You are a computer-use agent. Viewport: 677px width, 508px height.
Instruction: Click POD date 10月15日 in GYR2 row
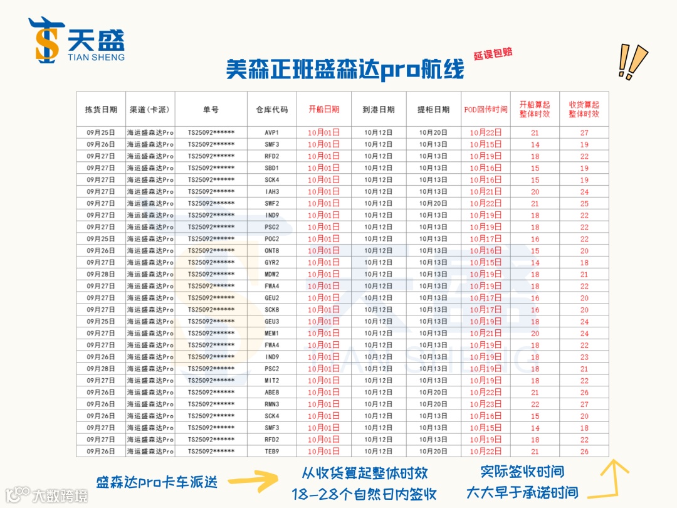point(485,262)
